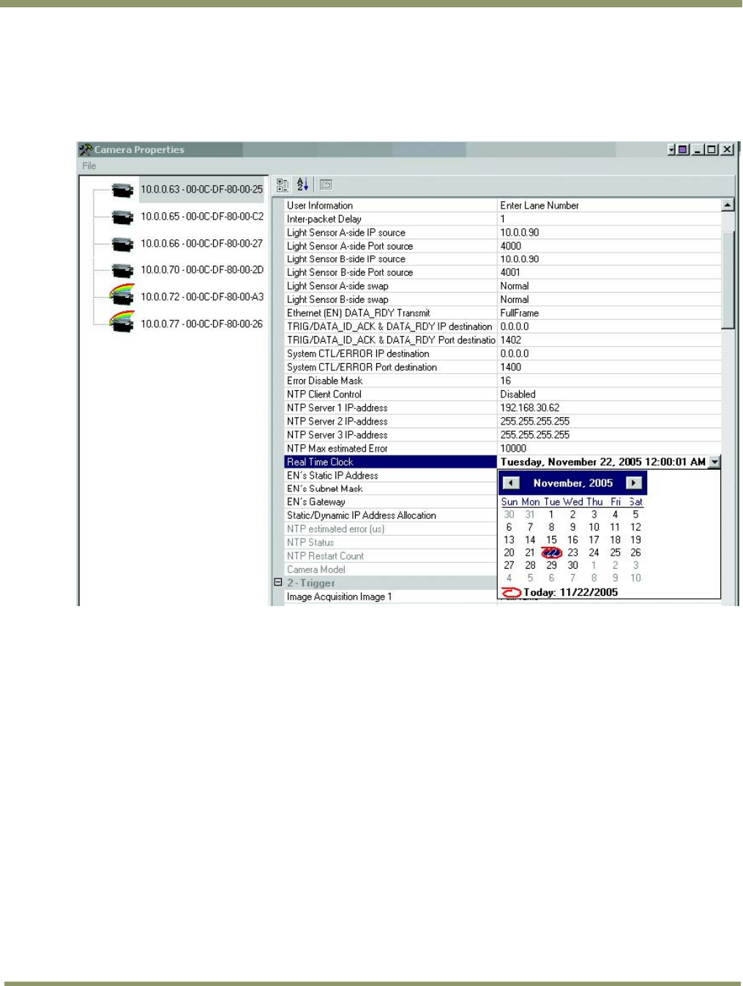Image resolution: width=743 pixels, height=986 pixels.
Task: Select camera icon for 10.0.0.70
Action: pos(123,271)
